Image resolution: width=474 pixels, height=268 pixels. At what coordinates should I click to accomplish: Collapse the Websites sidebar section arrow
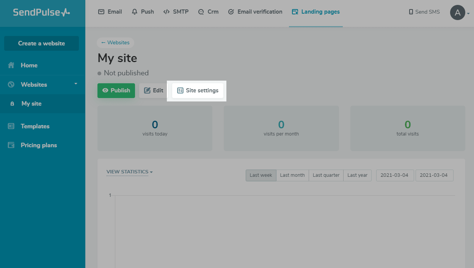coord(76,84)
